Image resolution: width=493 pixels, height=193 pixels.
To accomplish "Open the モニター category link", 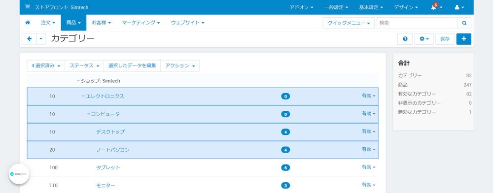I will click(106, 186).
